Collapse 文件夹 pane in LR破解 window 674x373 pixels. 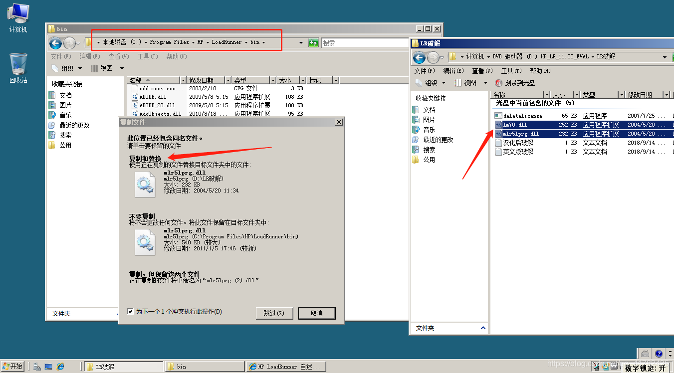tap(483, 328)
